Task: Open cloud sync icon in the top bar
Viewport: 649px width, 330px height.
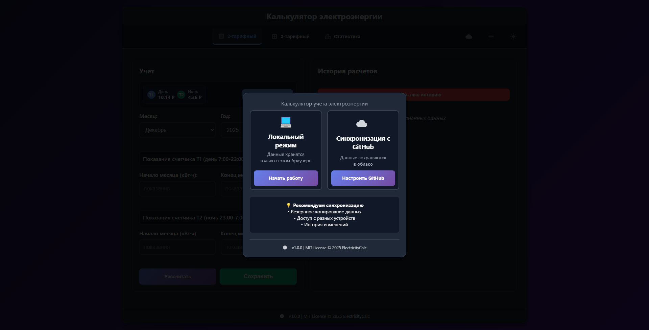Action: tap(469, 37)
